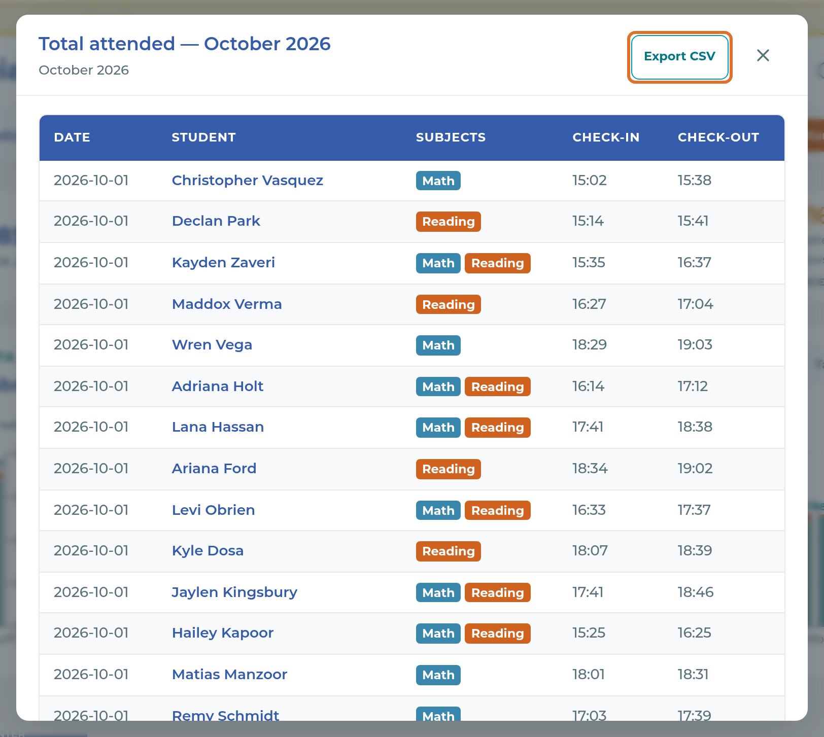The height and width of the screenshot is (737, 824).
Task: Open Hailey Kapoor student link
Action: coord(223,633)
